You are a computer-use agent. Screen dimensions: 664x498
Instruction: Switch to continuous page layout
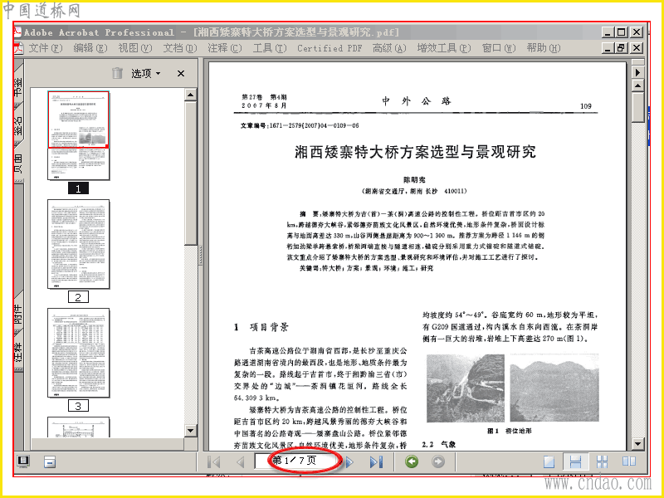(x=575, y=461)
